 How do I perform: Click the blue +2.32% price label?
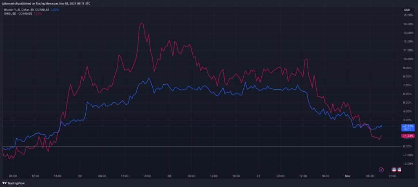point(408,126)
